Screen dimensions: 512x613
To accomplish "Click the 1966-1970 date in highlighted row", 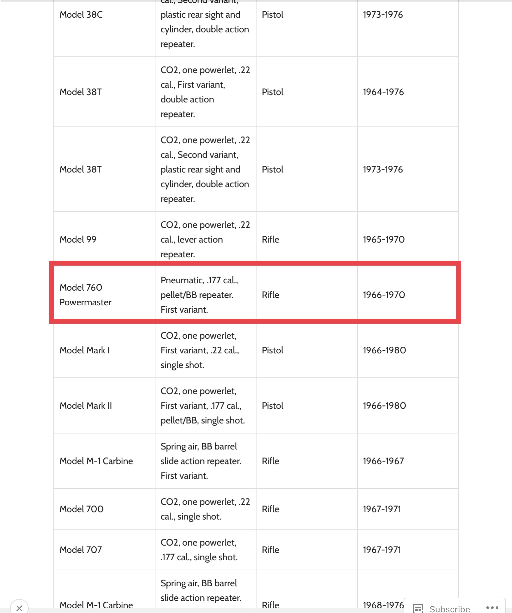I will [x=384, y=295].
